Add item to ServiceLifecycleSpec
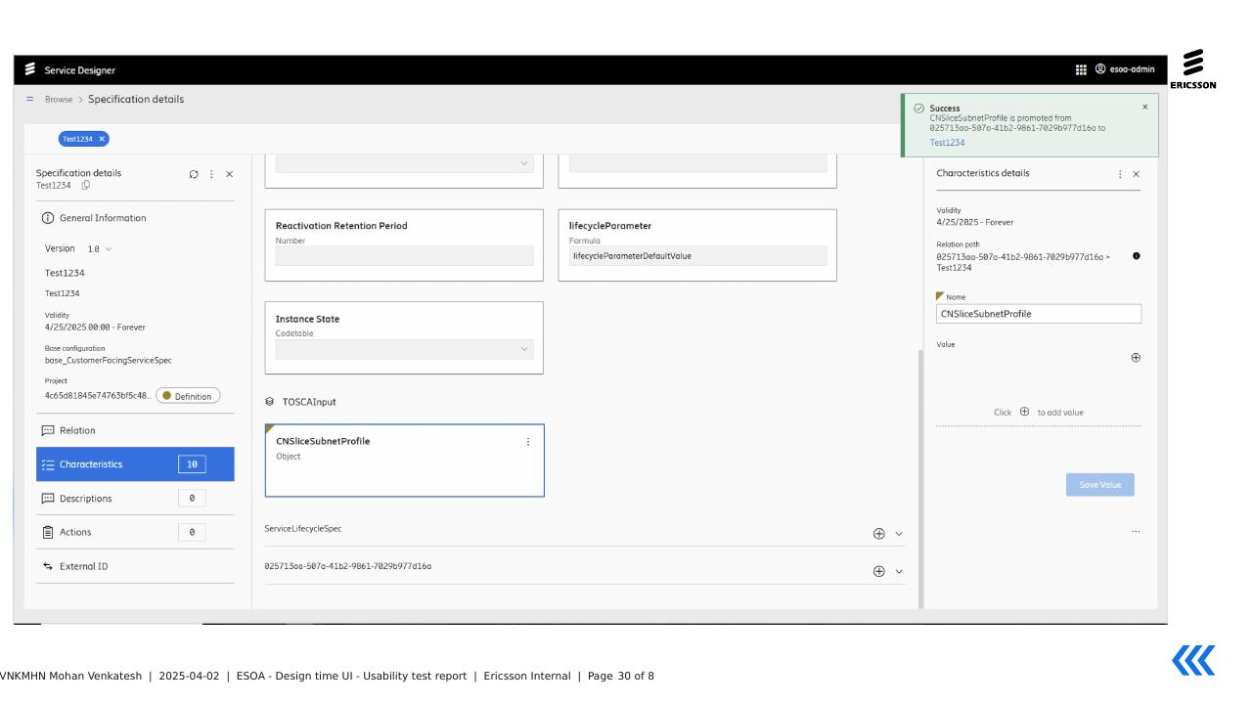 (878, 534)
